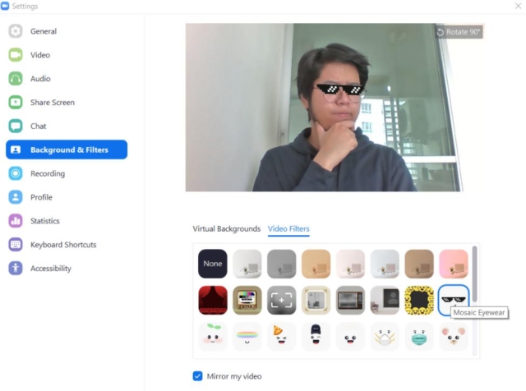Select the medical face mask filter
This screenshot has height=391, width=526.
point(418,336)
